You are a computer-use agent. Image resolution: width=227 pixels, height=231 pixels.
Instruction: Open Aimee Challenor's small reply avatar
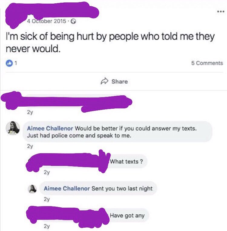[x=32, y=189]
